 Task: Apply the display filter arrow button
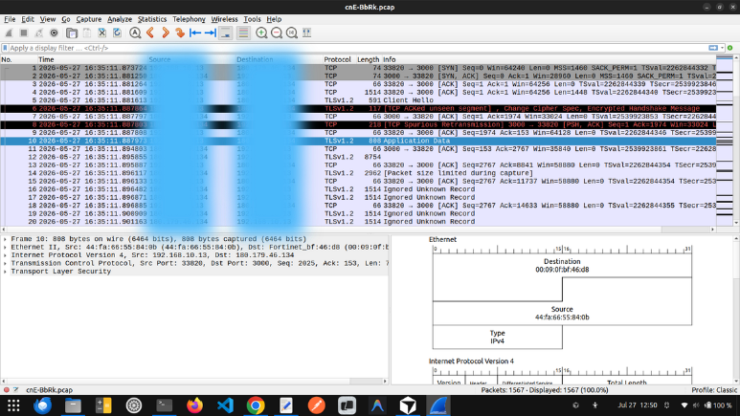coord(713,48)
